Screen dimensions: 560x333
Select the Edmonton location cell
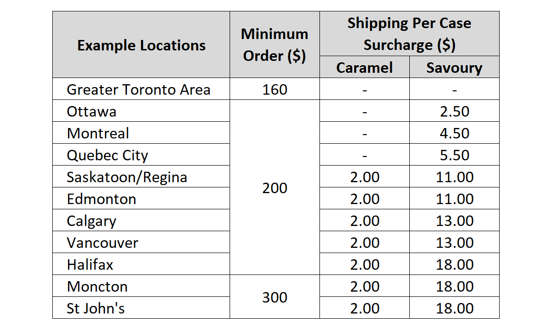coord(102,199)
